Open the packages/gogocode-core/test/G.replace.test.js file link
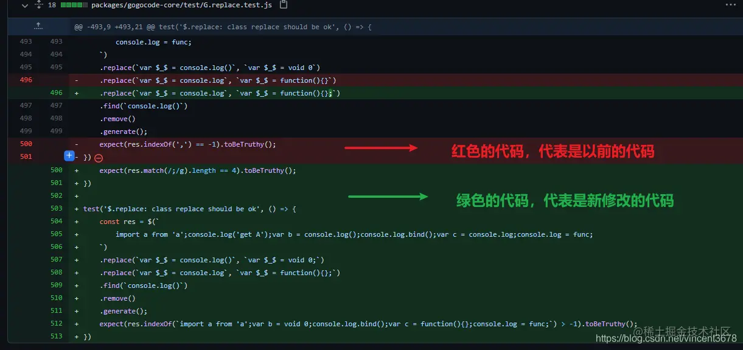Viewport: 743px width, 350px height. pos(183,5)
